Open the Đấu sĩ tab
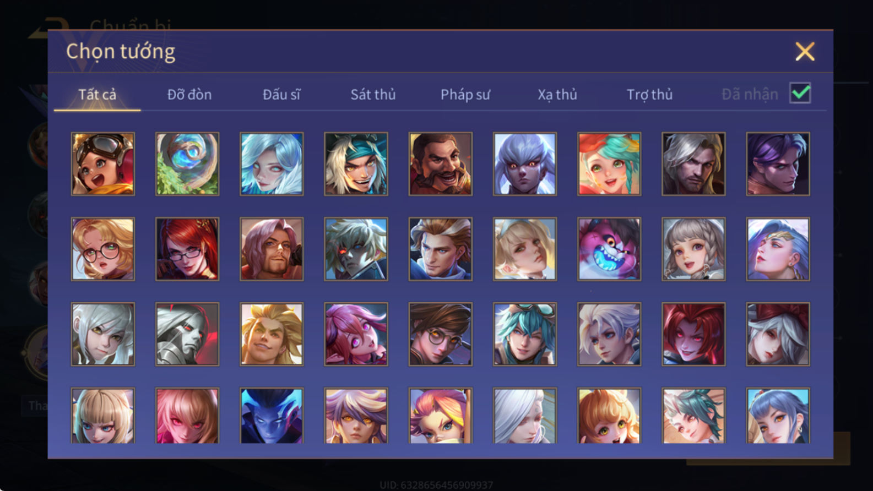The image size is (873, 491). click(x=281, y=95)
